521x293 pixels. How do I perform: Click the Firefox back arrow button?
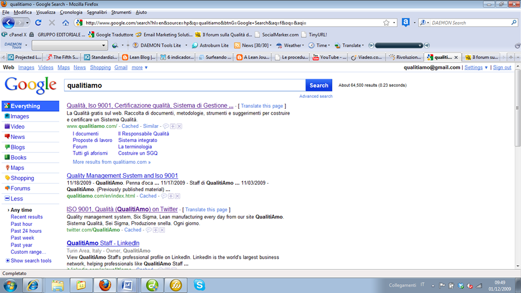[8, 23]
